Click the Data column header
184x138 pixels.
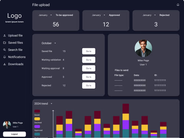[x=137, y=75]
